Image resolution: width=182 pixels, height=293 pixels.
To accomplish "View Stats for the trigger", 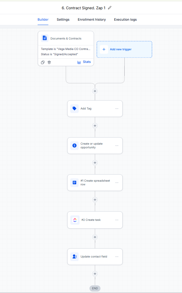I will click(84, 62).
